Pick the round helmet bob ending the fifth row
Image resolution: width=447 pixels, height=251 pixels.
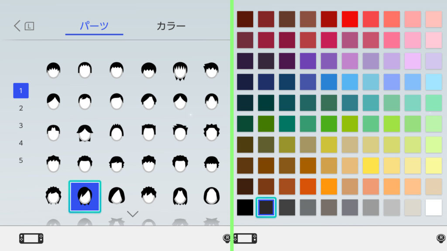pos(212,196)
